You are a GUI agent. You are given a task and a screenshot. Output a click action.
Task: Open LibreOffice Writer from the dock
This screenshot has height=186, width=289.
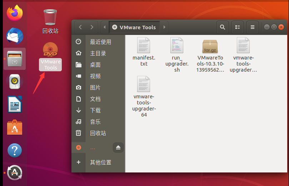click(15, 104)
